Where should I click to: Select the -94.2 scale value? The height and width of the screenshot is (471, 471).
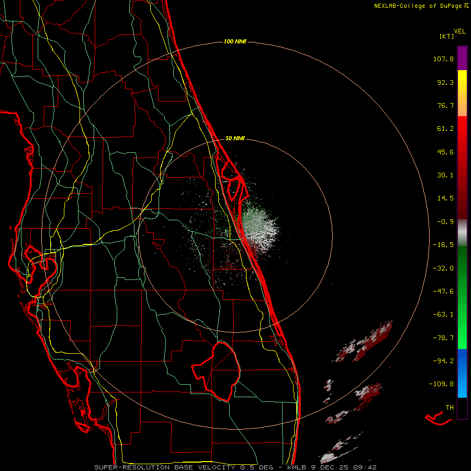pos(443,361)
